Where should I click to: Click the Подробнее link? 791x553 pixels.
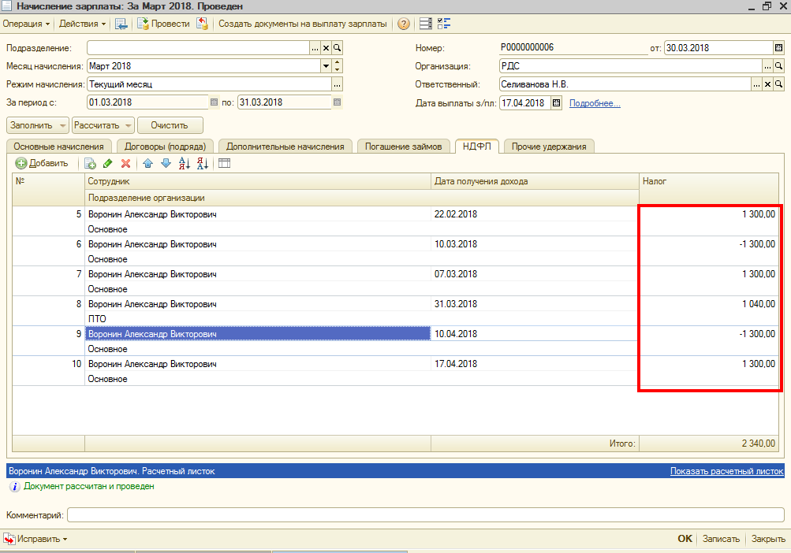tap(595, 102)
